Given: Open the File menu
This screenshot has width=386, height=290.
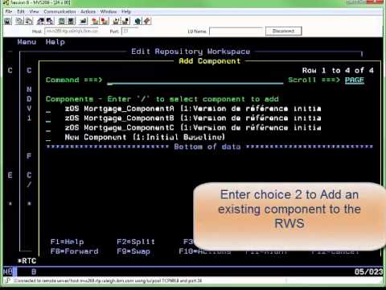Looking at the screenshot, I should pyautogui.click(x=9, y=11).
